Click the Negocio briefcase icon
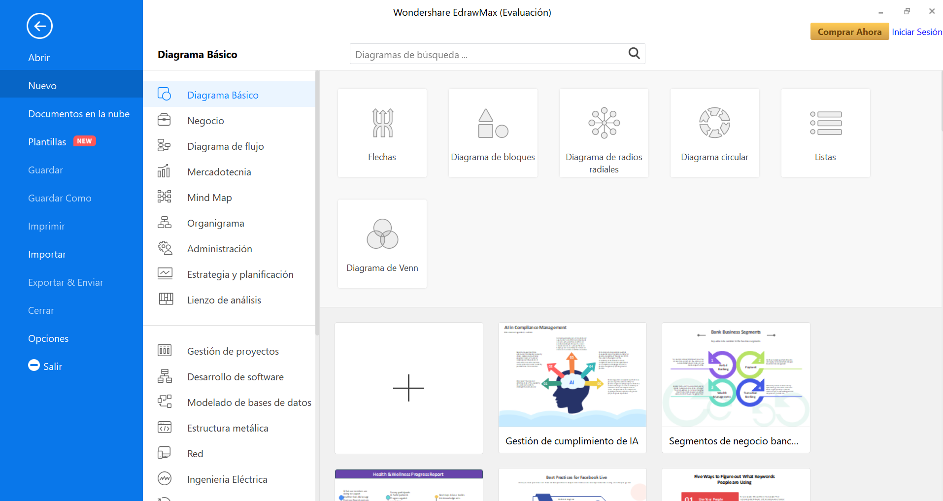The height and width of the screenshot is (501, 943). [x=164, y=120]
